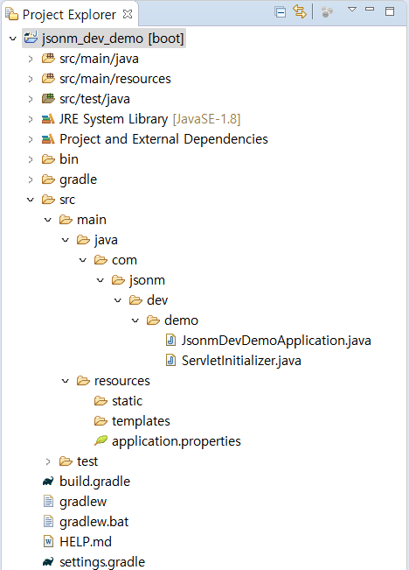409x570 pixels.
Task: Expand Project and External Dependencies
Action: click(31, 139)
